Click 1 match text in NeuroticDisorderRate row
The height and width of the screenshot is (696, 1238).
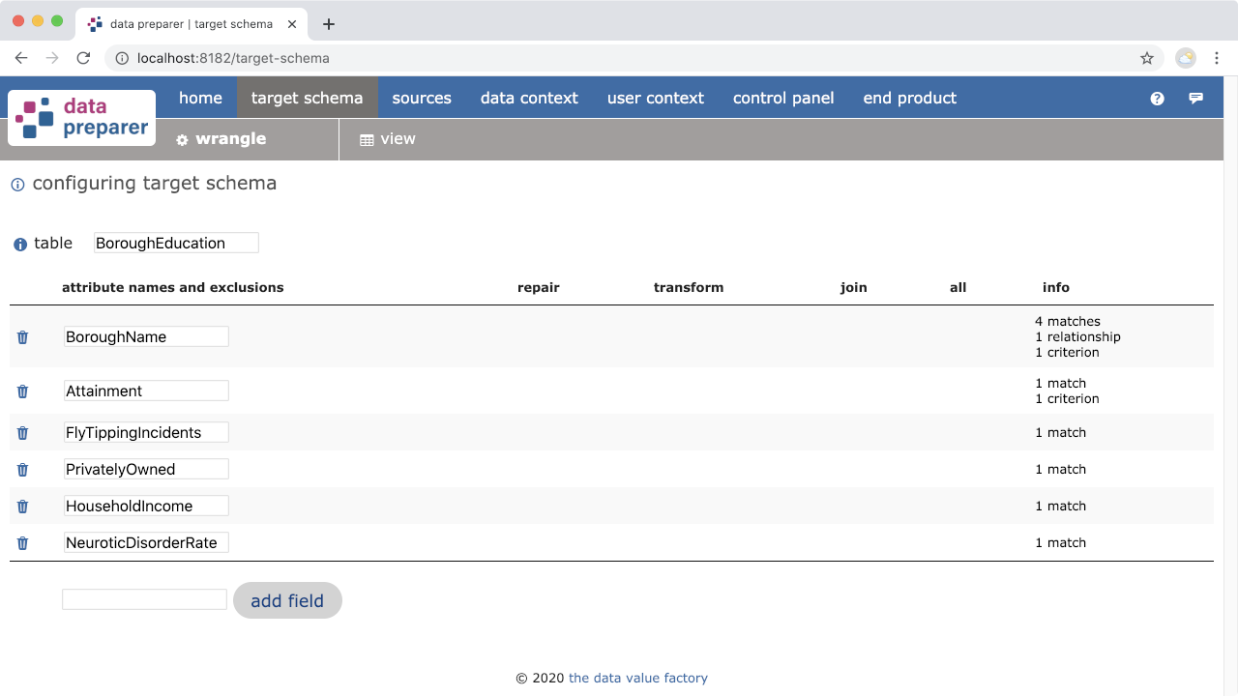1060,543
